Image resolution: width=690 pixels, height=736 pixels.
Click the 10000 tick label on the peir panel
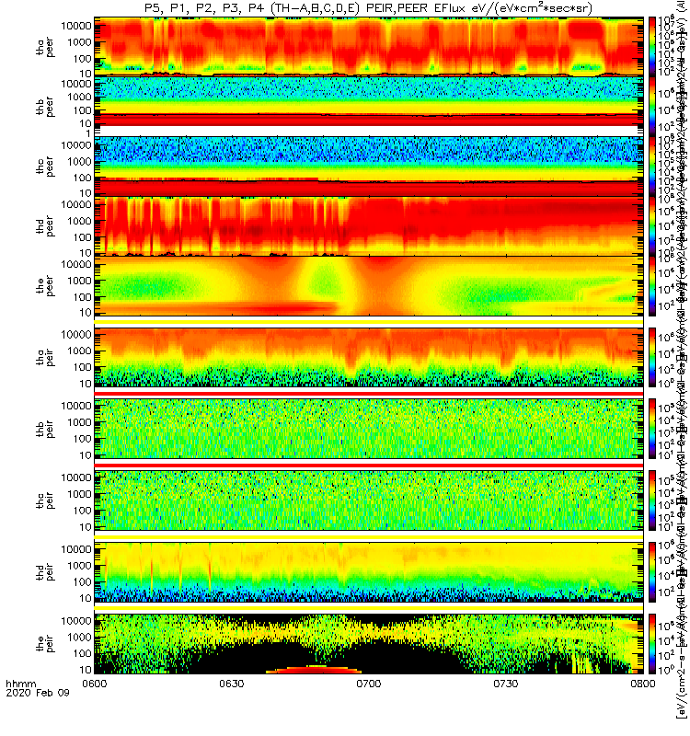pos(76,620)
